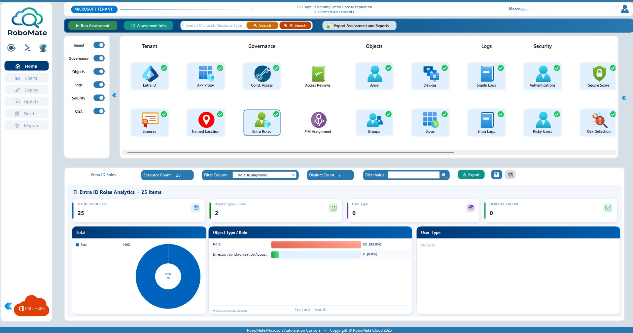Open the Users resource tile
The image size is (633, 333).
[374, 76]
